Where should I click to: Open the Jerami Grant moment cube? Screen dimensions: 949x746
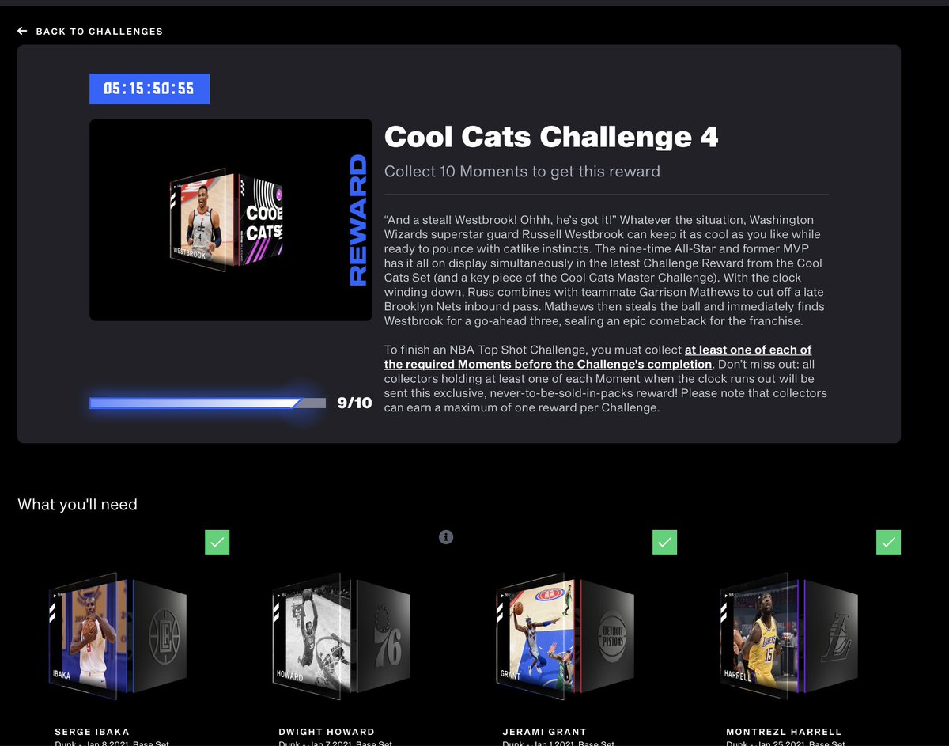click(x=565, y=635)
